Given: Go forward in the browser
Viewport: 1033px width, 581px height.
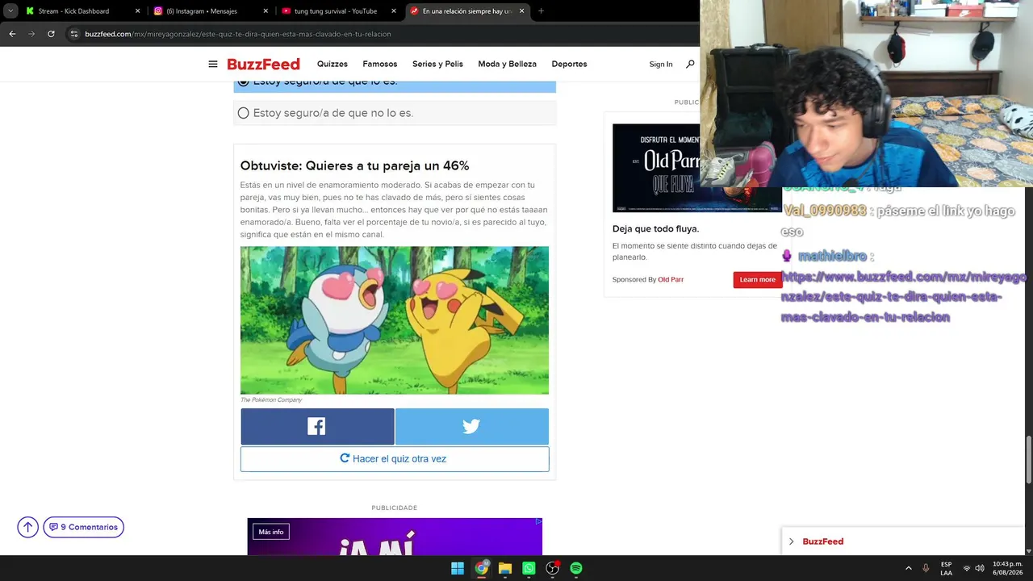Looking at the screenshot, I should pyautogui.click(x=31, y=34).
